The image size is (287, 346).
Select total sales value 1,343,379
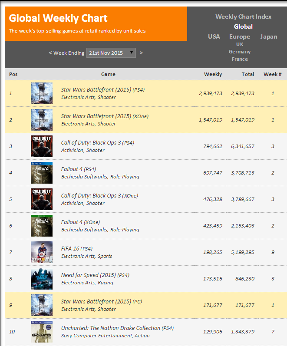coord(243,332)
